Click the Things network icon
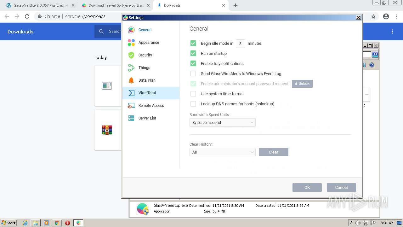This screenshot has height=227, width=403. click(x=131, y=68)
